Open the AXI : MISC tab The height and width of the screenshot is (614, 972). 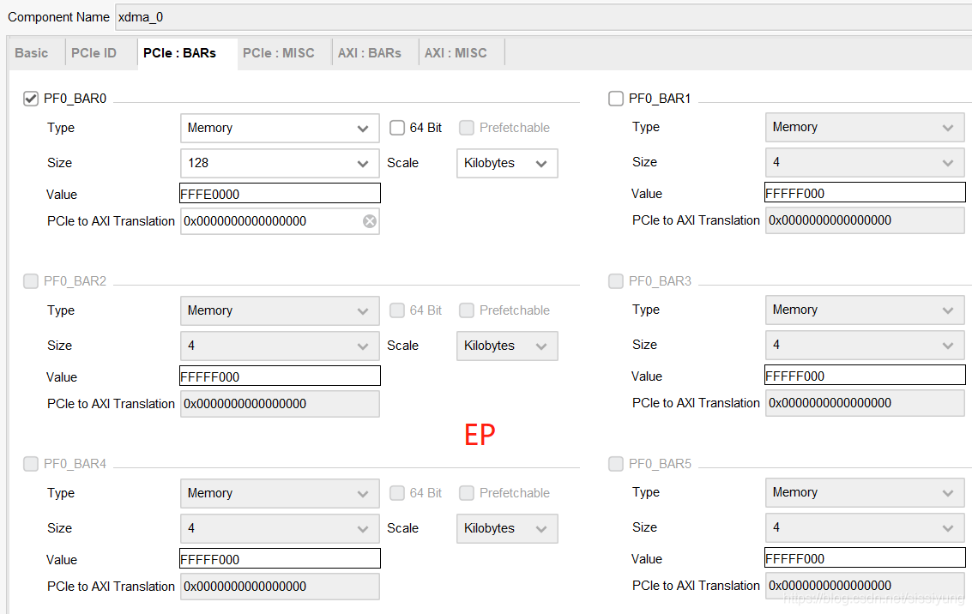[x=456, y=53]
